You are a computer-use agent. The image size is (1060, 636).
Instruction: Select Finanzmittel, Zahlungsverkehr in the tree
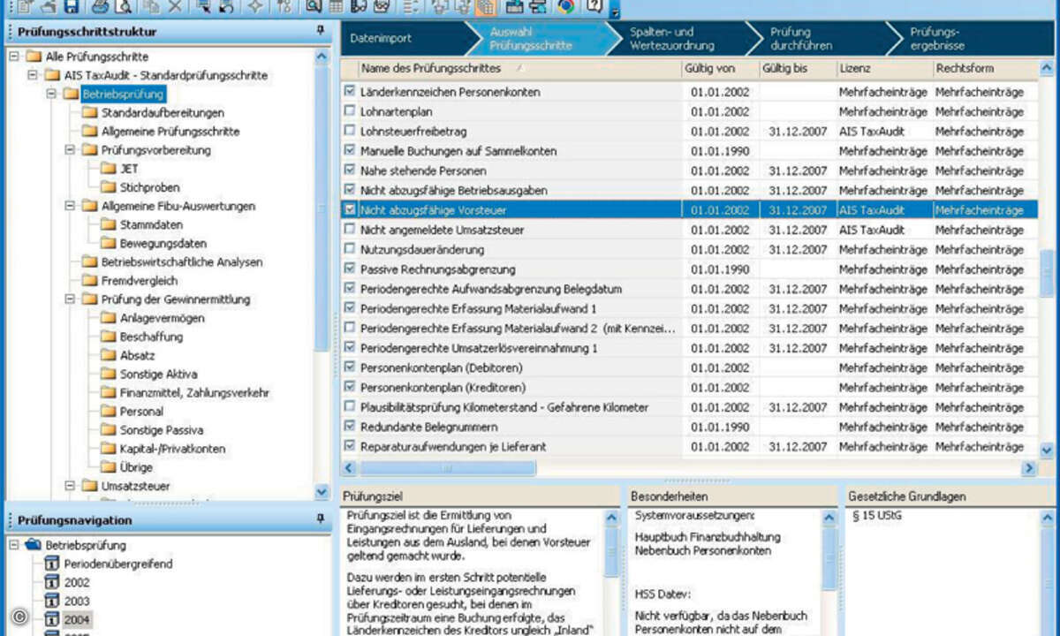[x=194, y=392]
